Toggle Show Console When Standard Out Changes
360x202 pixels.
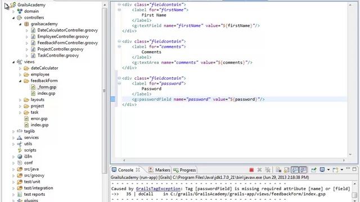295,170
